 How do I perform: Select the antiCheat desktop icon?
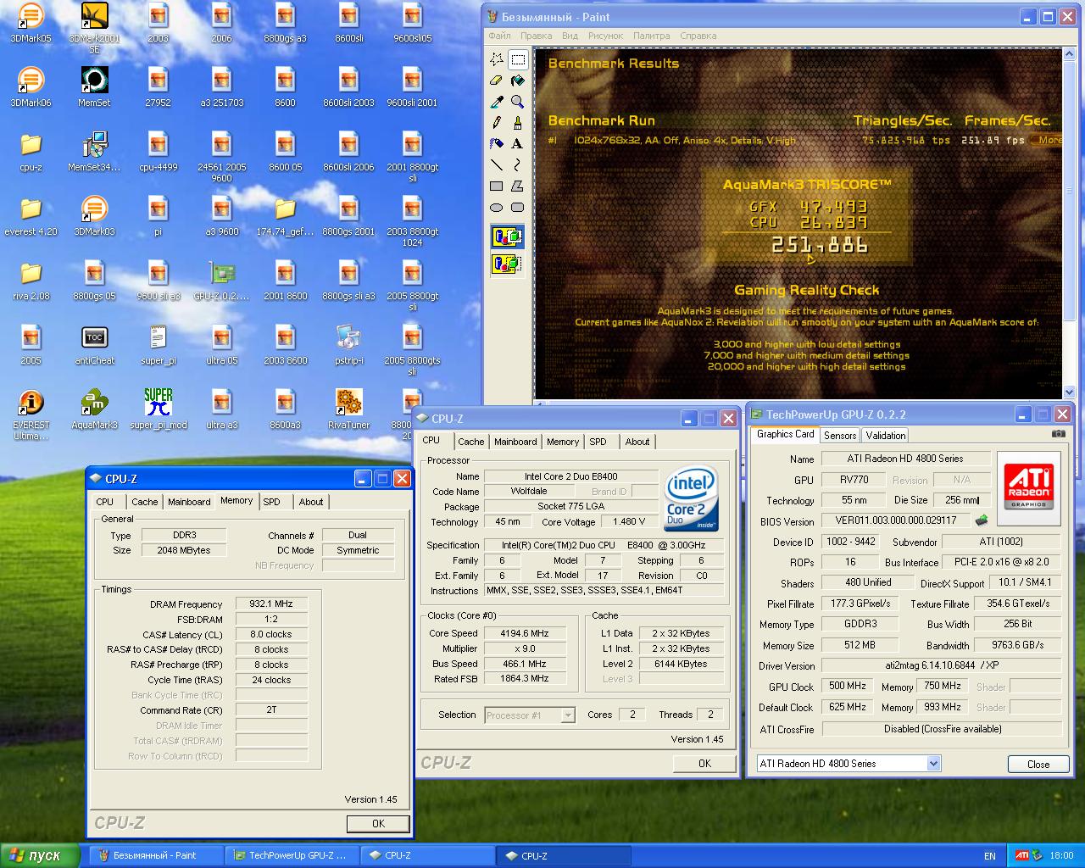point(94,345)
